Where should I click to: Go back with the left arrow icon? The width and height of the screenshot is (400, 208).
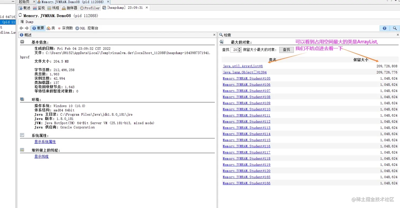(22, 28)
